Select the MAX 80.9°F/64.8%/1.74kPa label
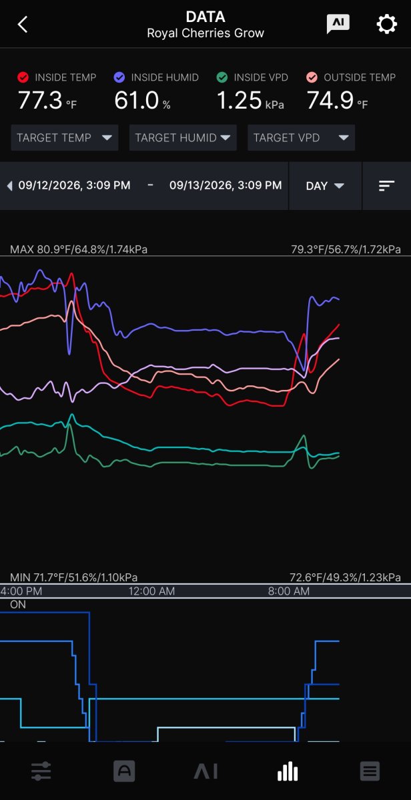The image size is (411, 800). point(79,249)
